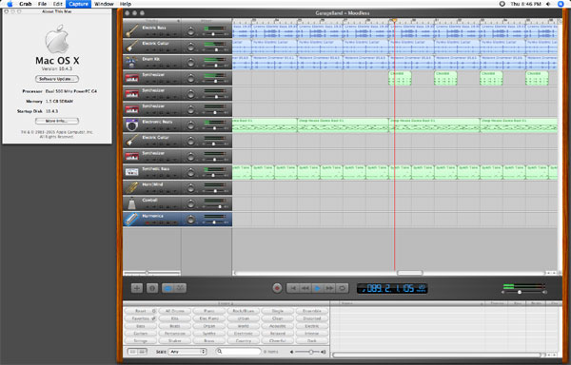Click the clock showing Thu 8:46 PM

(525, 4)
